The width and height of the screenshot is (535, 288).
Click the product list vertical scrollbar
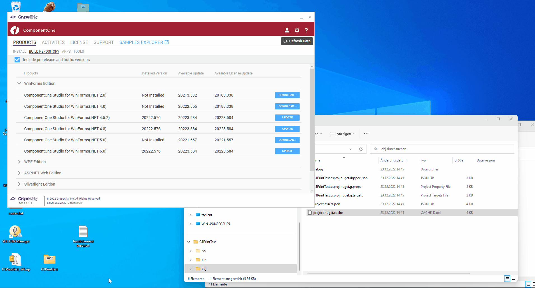312,120
